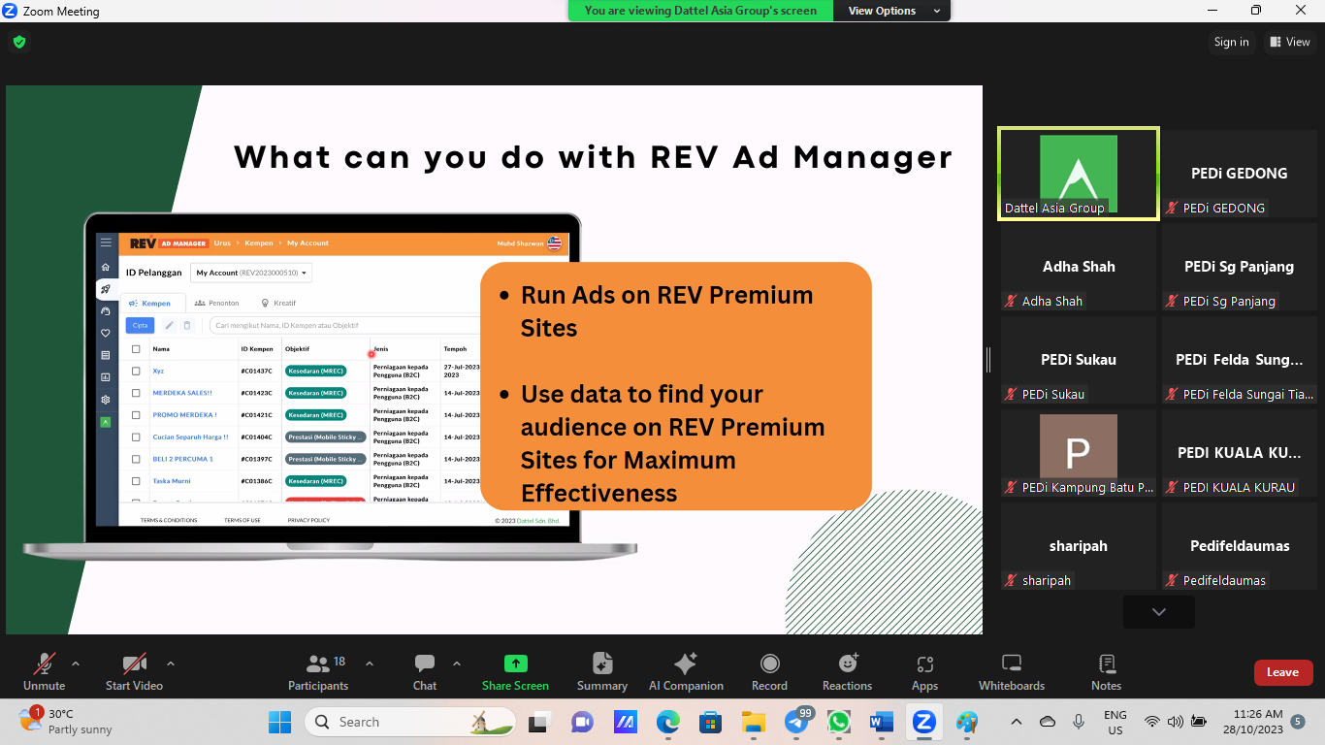Image resolution: width=1325 pixels, height=745 pixels.
Task: Open Paint from taskbar
Action: pos(967,722)
